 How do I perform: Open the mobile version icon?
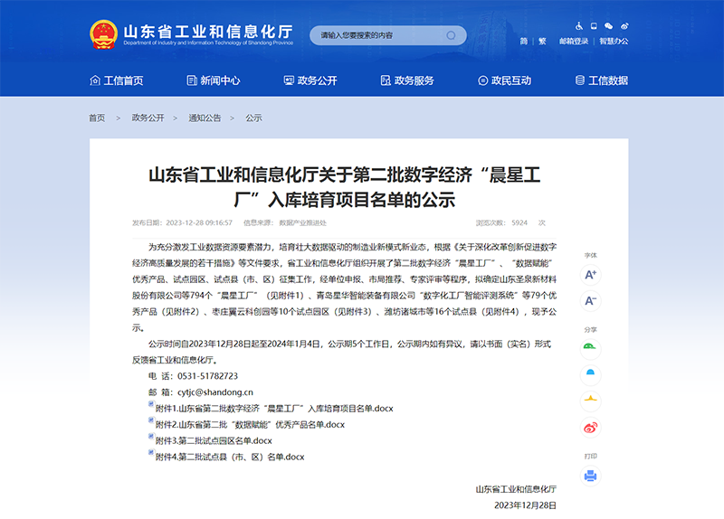[594, 26]
